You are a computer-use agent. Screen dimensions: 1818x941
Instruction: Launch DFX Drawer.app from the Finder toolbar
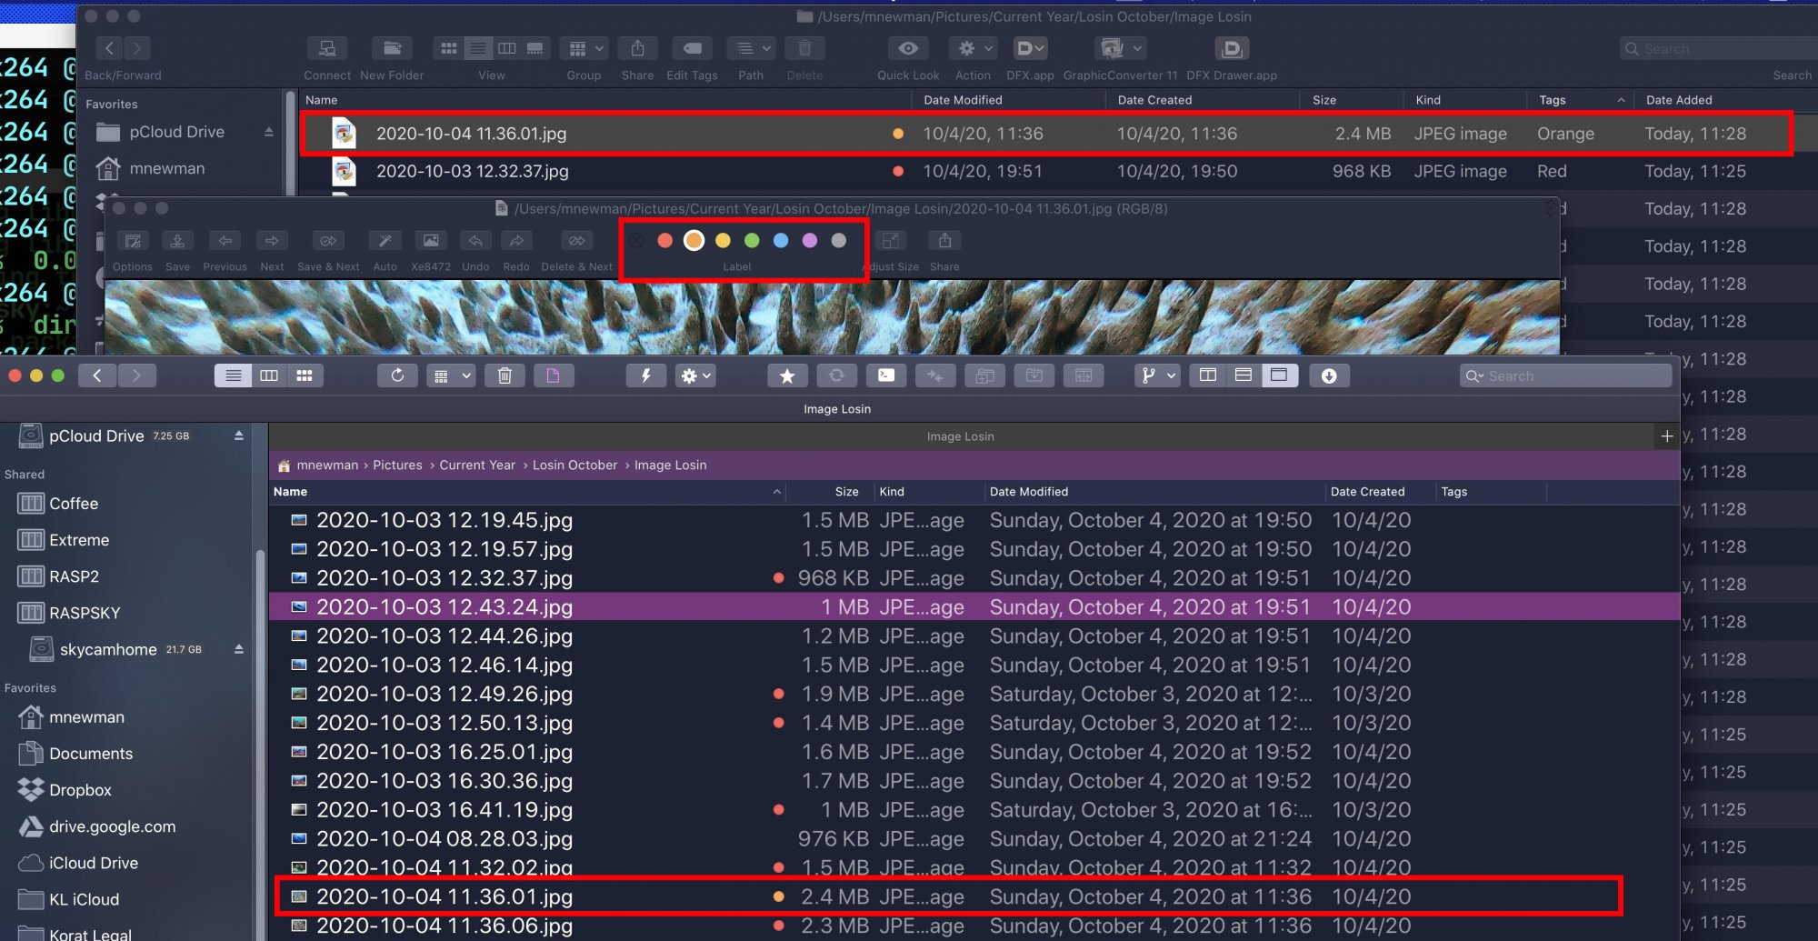(x=1231, y=48)
